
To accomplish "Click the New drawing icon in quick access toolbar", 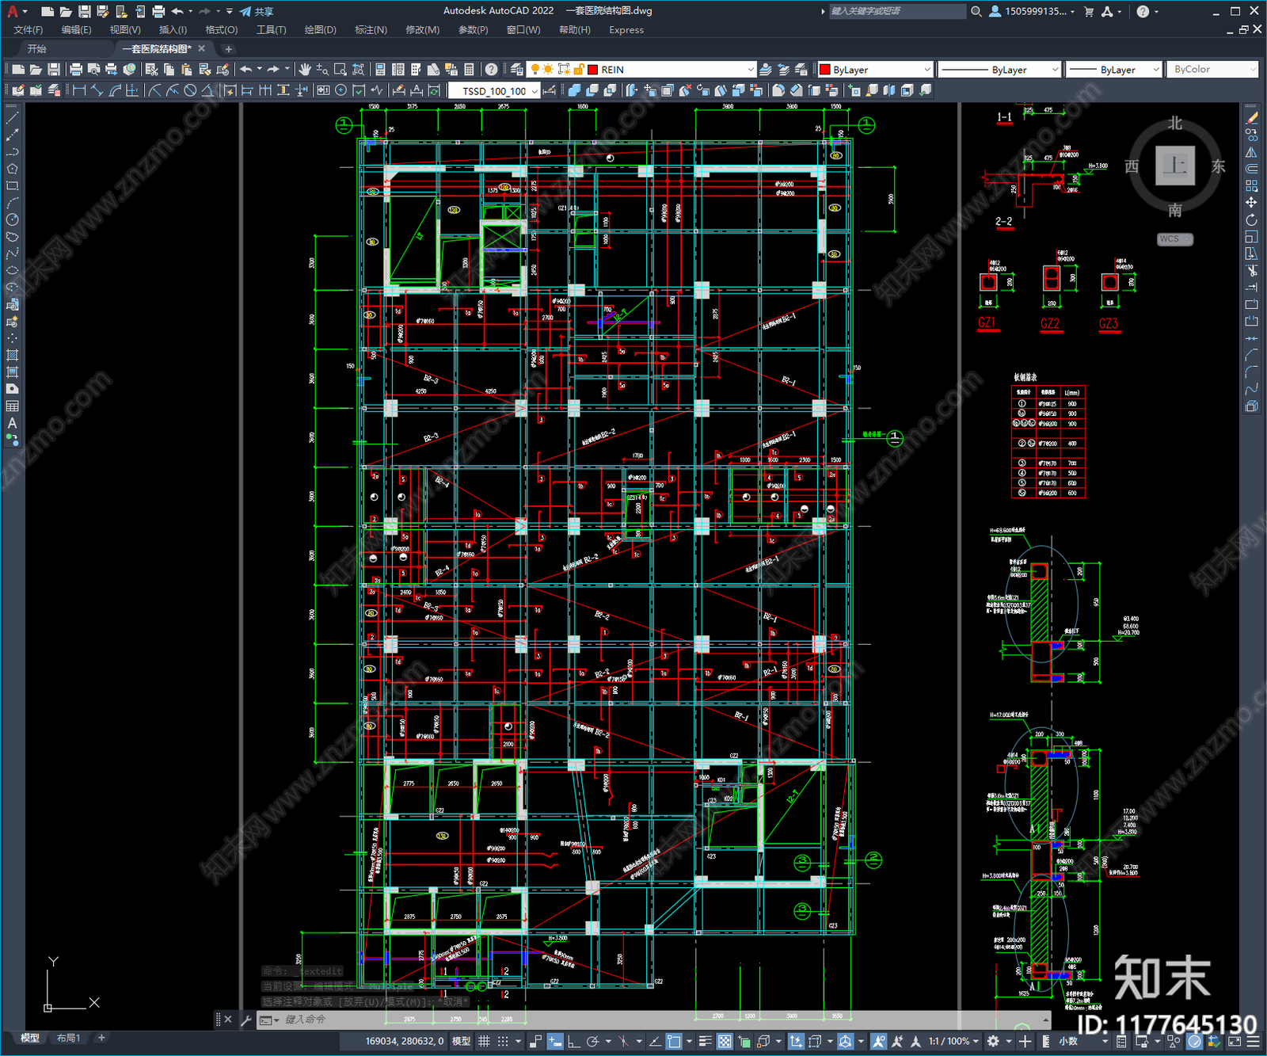I will coord(48,11).
